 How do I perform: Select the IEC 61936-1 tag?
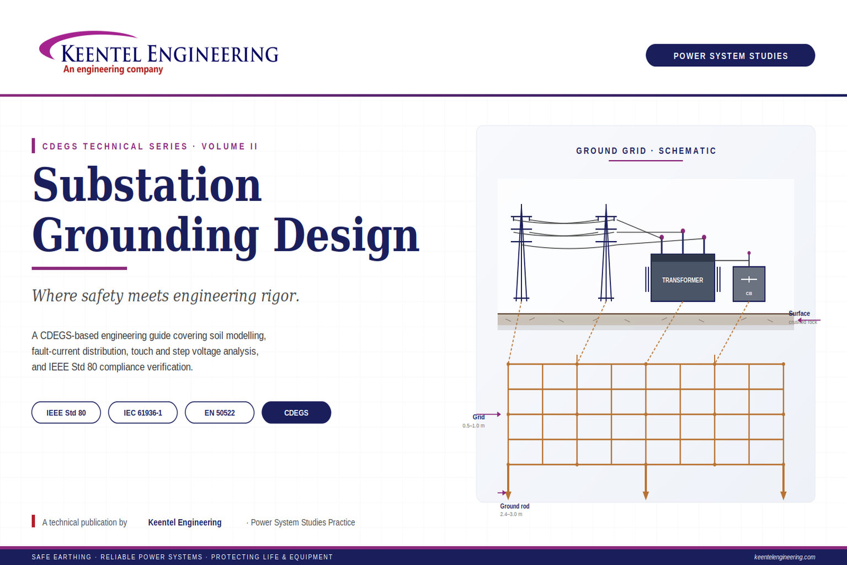[143, 413]
